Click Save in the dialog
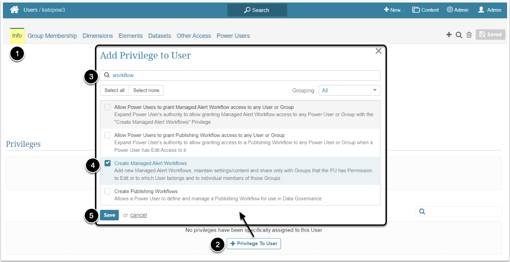 (x=110, y=215)
